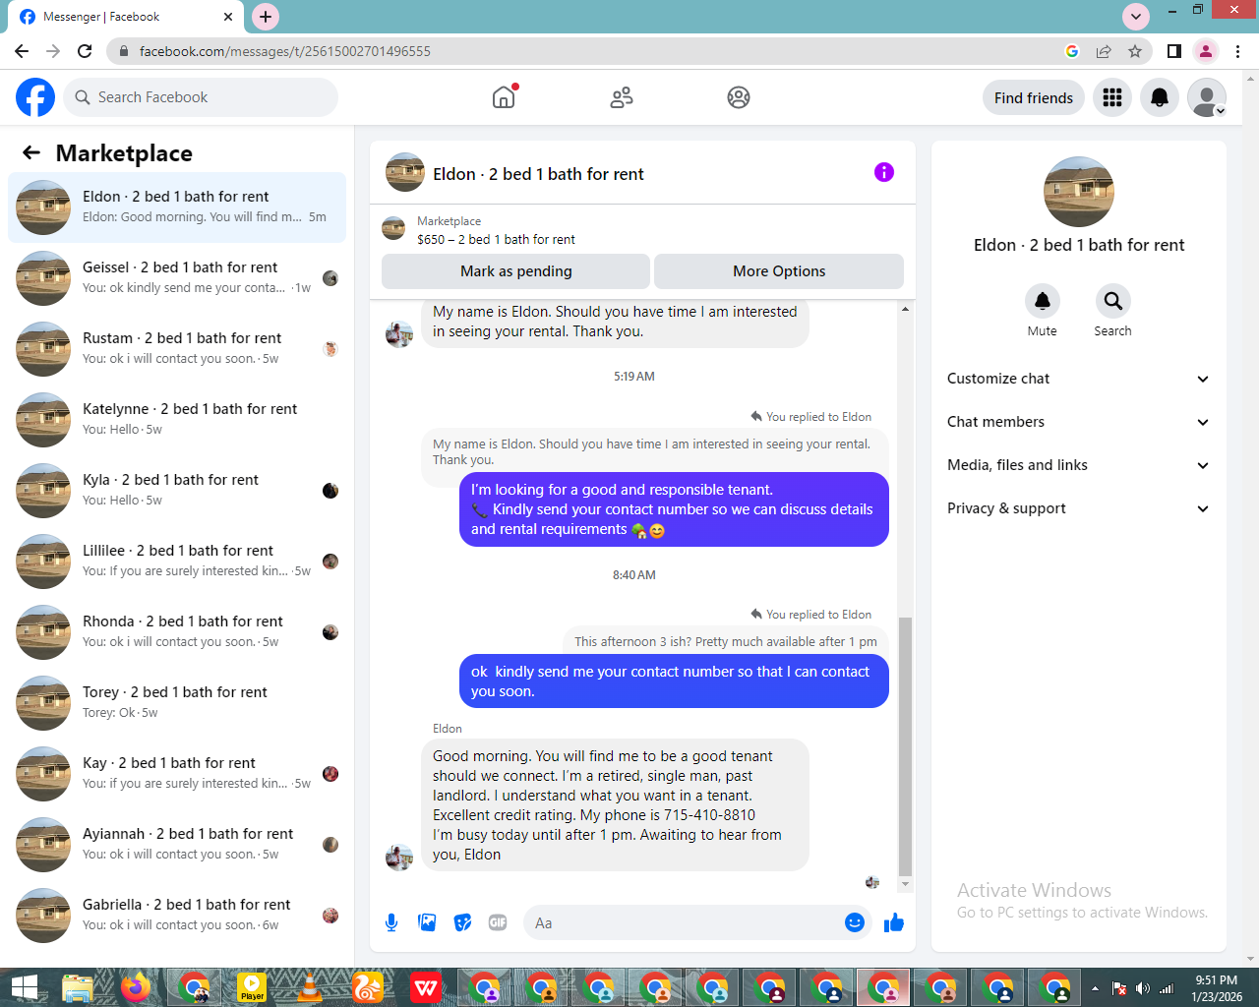Attach a photo file icon
The height and width of the screenshot is (1007, 1259).
pyautogui.click(x=427, y=922)
